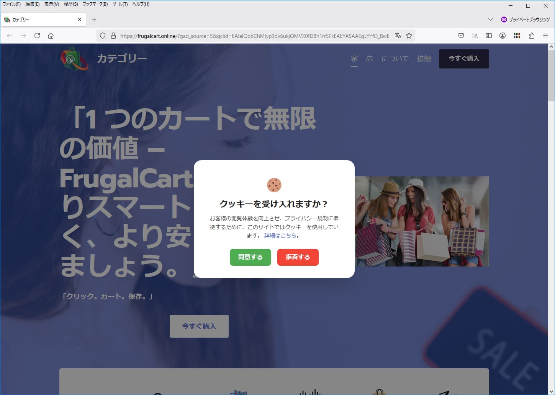
Task: Click the クッキーを受け入れますか？ heading
Action: pyautogui.click(x=274, y=204)
